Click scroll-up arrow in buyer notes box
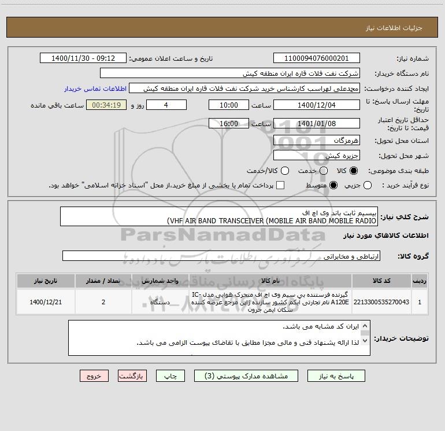 click(365, 326)
